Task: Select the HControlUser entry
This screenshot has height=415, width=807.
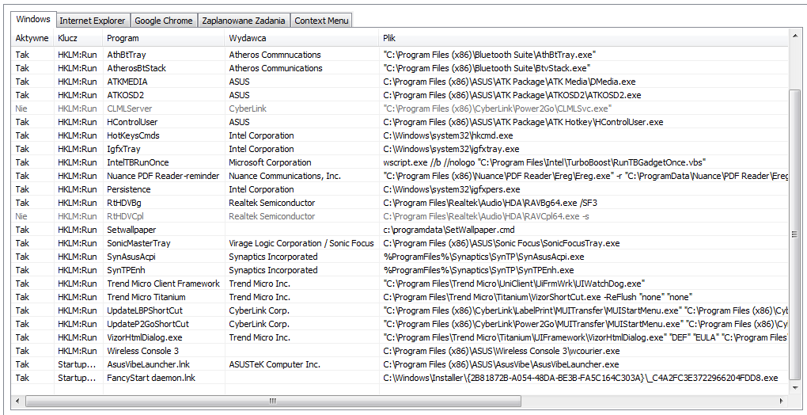Action: pyautogui.click(x=400, y=122)
